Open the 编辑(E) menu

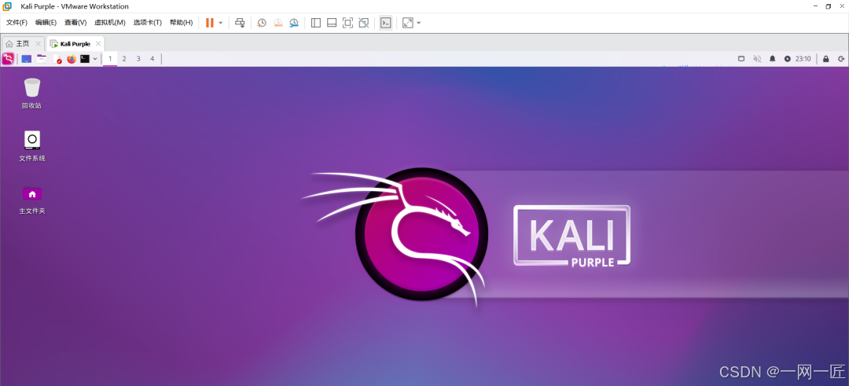click(46, 23)
